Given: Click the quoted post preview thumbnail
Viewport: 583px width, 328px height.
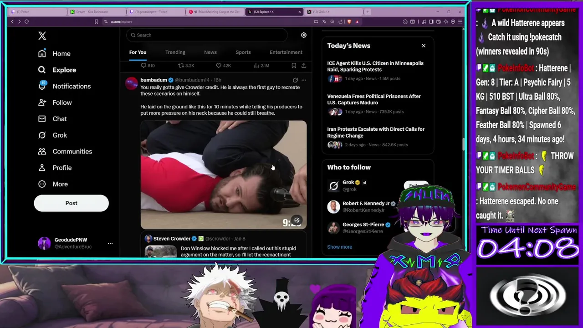Looking at the screenshot, I should pyautogui.click(x=161, y=251).
